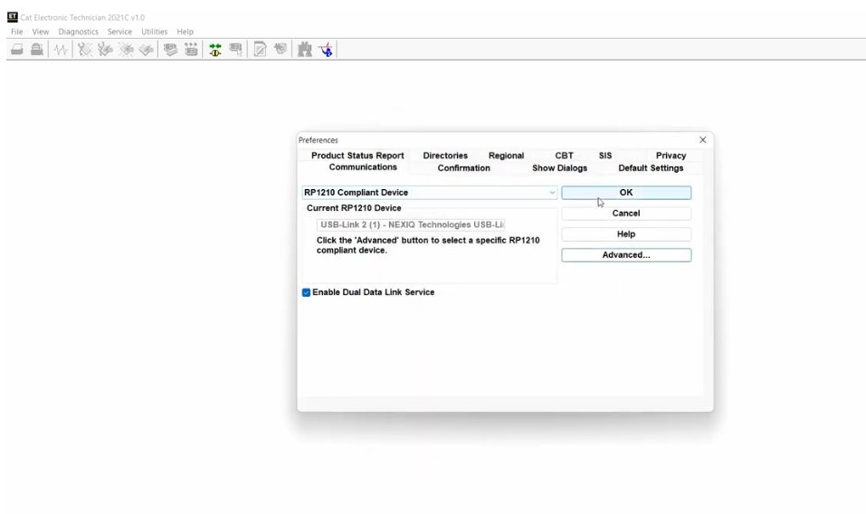The width and height of the screenshot is (866, 514).
Task: Open Logged Diagnostic Codes toolbar icon
Action: tap(105, 50)
